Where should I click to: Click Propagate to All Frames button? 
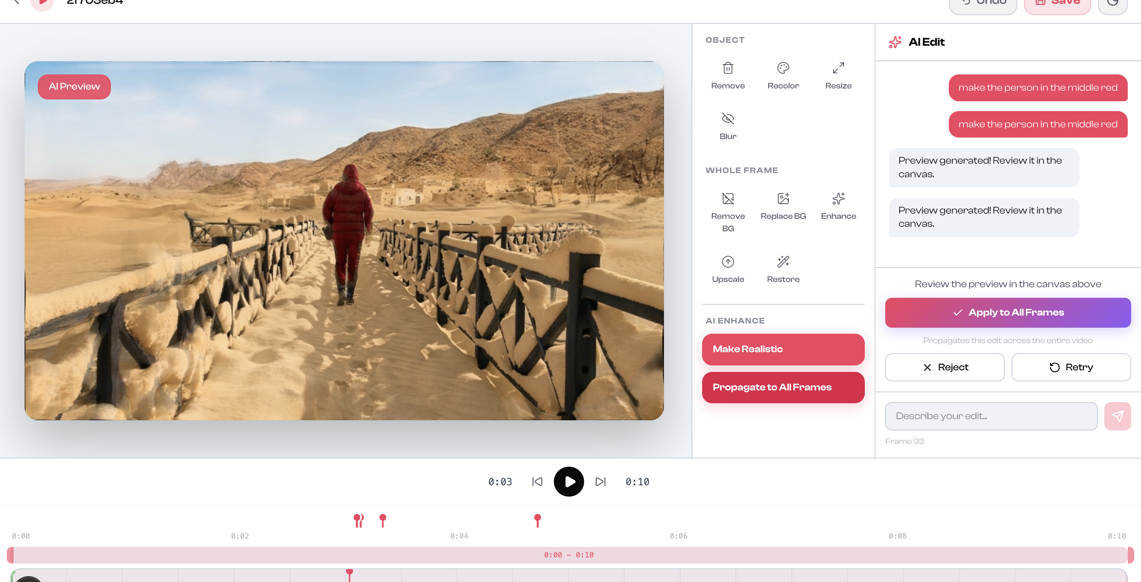pyautogui.click(x=783, y=387)
